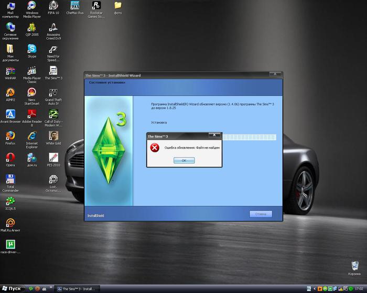This screenshot has width=367, height=293.
Task: Select the Lost Остаться desktop icon
Action: [x=53, y=184]
